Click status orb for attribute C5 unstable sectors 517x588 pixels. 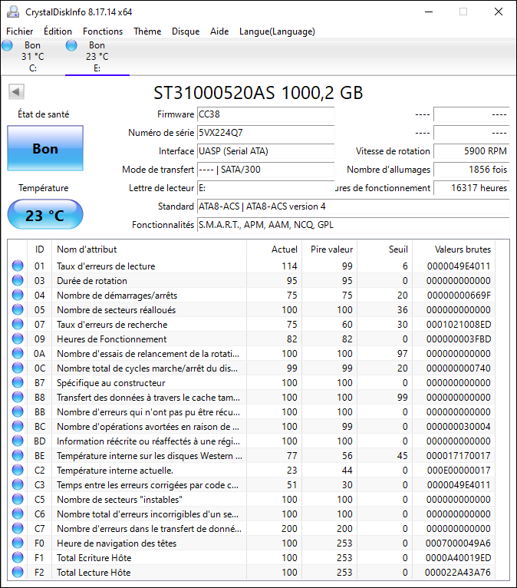point(17,500)
